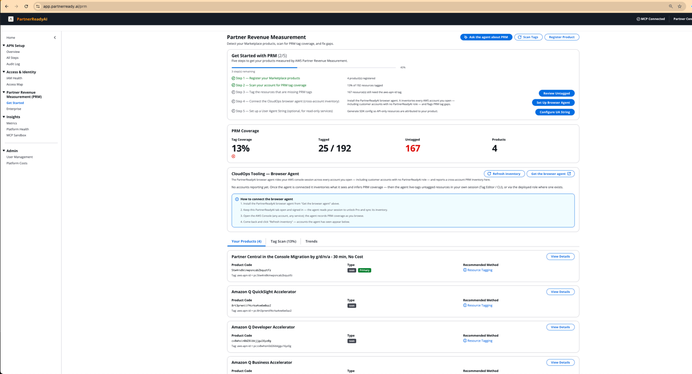Click the info icon beside Developer Accelerator's Resource Tagging
This screenshot has height=374, width=692.
[465, 341]
